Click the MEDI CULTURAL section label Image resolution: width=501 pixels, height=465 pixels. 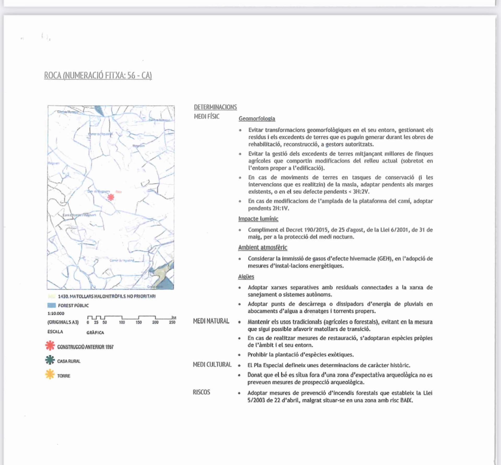[212, 365]
